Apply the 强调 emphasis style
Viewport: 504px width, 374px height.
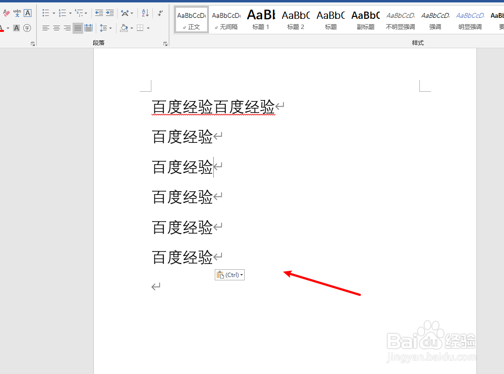click(x=435, y=20)
